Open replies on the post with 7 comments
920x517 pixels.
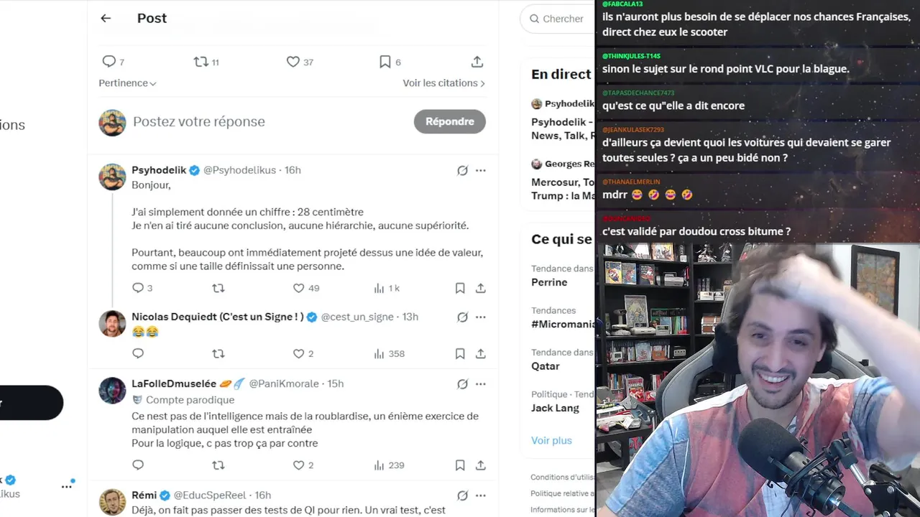pos(109,62)
